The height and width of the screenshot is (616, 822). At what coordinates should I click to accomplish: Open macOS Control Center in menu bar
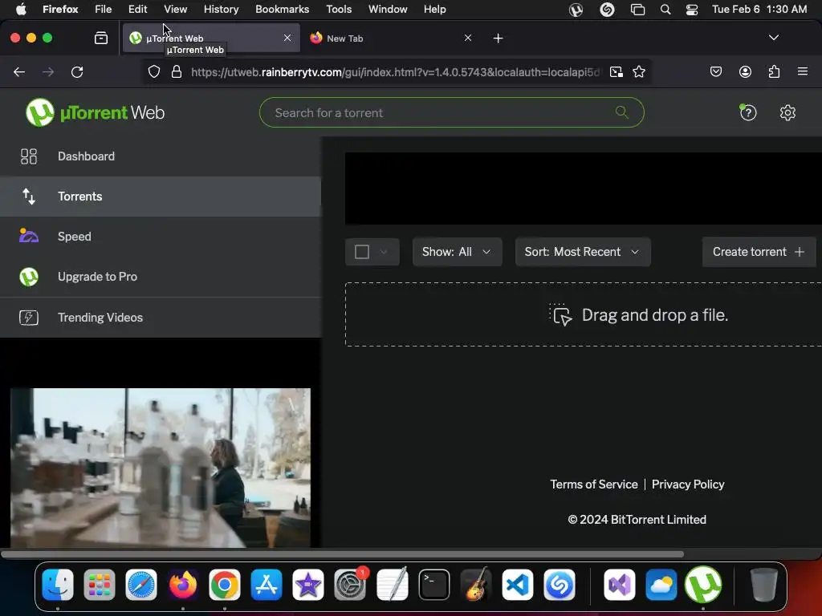pos(691,10)
